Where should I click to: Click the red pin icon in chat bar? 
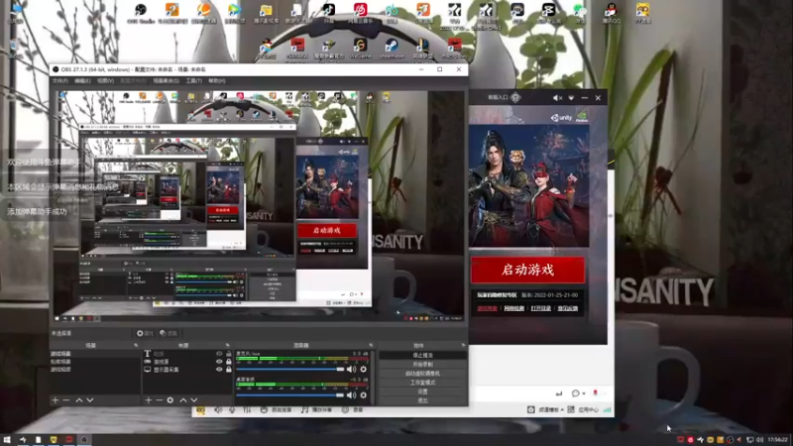click(596, 392)
